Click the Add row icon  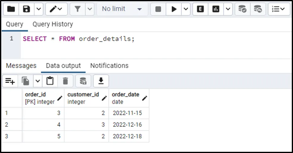[x=10, y=81]
